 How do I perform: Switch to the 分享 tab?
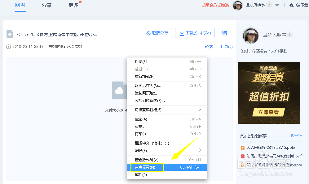46,5
